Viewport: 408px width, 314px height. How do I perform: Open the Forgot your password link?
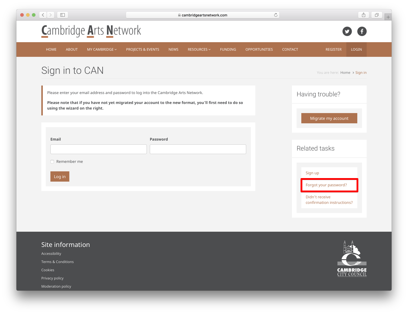tap(326, 185)
